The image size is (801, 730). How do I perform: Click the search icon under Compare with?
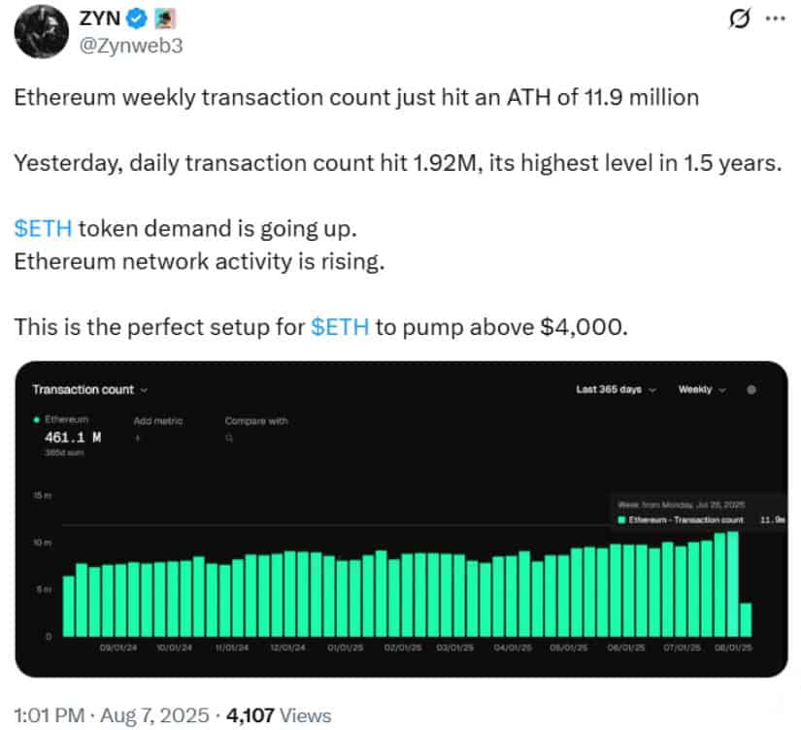click(x=229, y=438)
